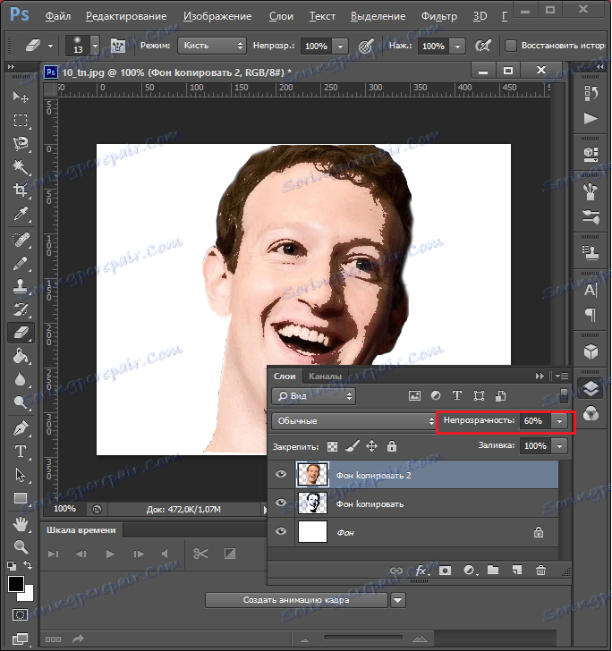Select the Crop tool
The height and width of the screenshot is (651, 612).
[21, 190]
